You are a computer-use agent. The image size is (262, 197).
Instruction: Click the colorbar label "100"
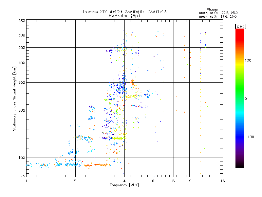tap(248, 60)
